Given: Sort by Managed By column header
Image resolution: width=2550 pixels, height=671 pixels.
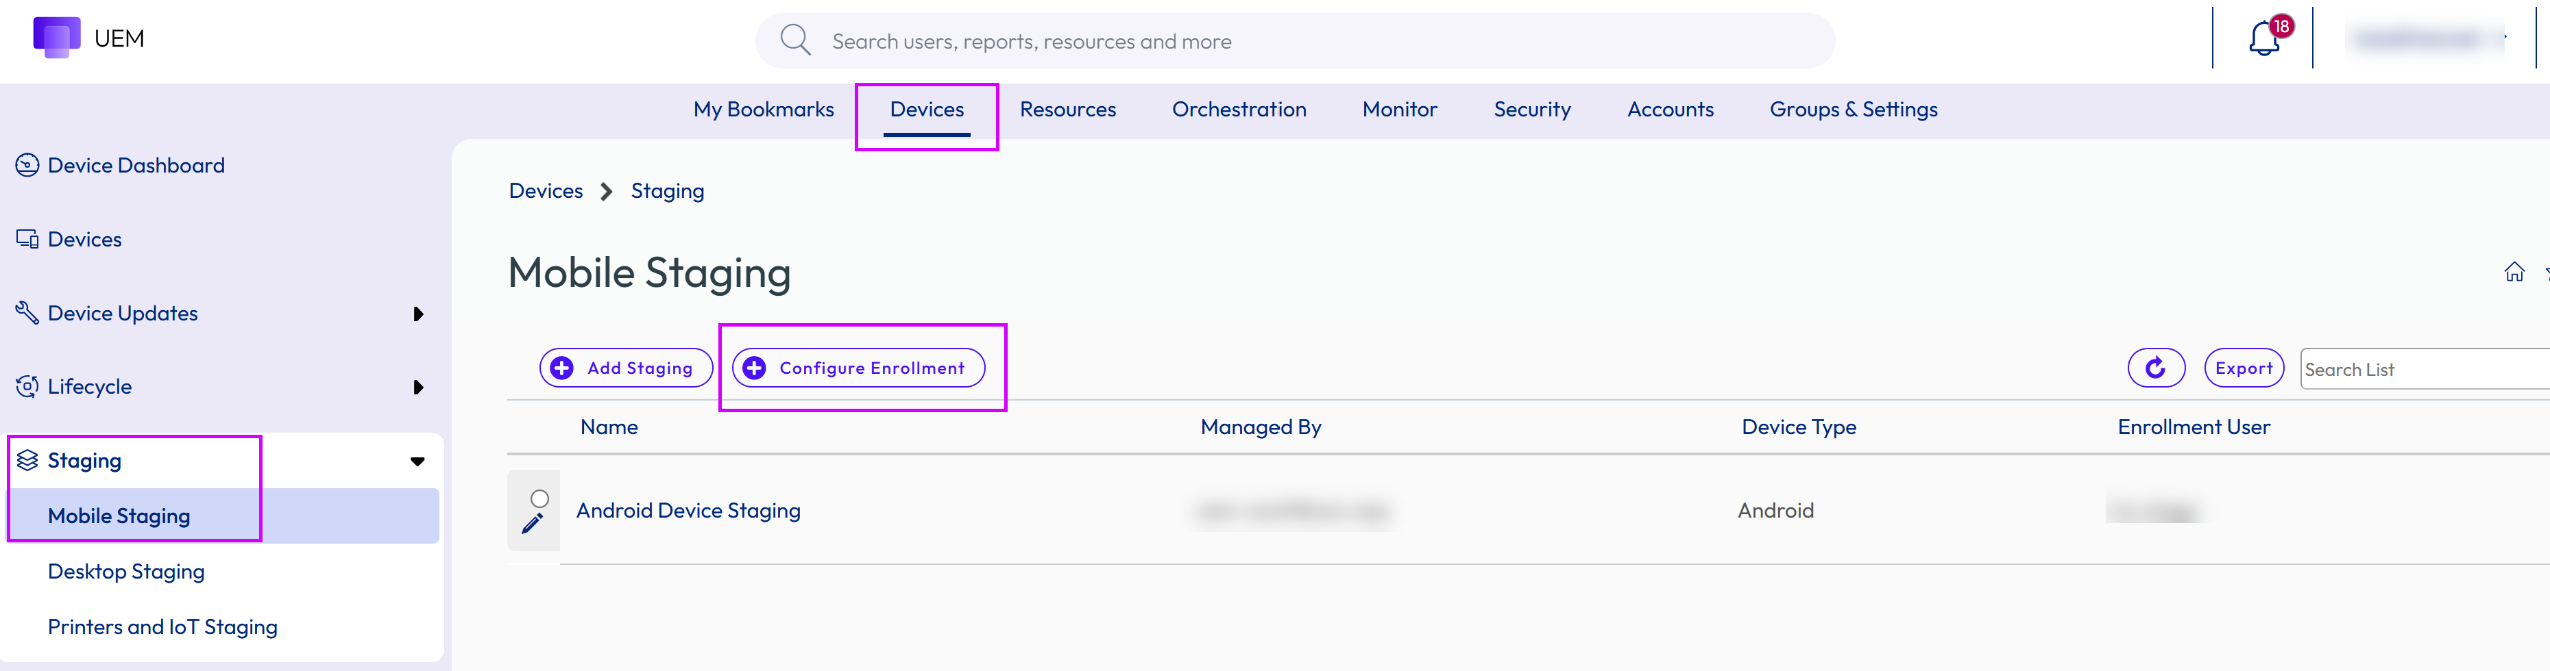Looking at the screenshot, I should pos(1260,427).
